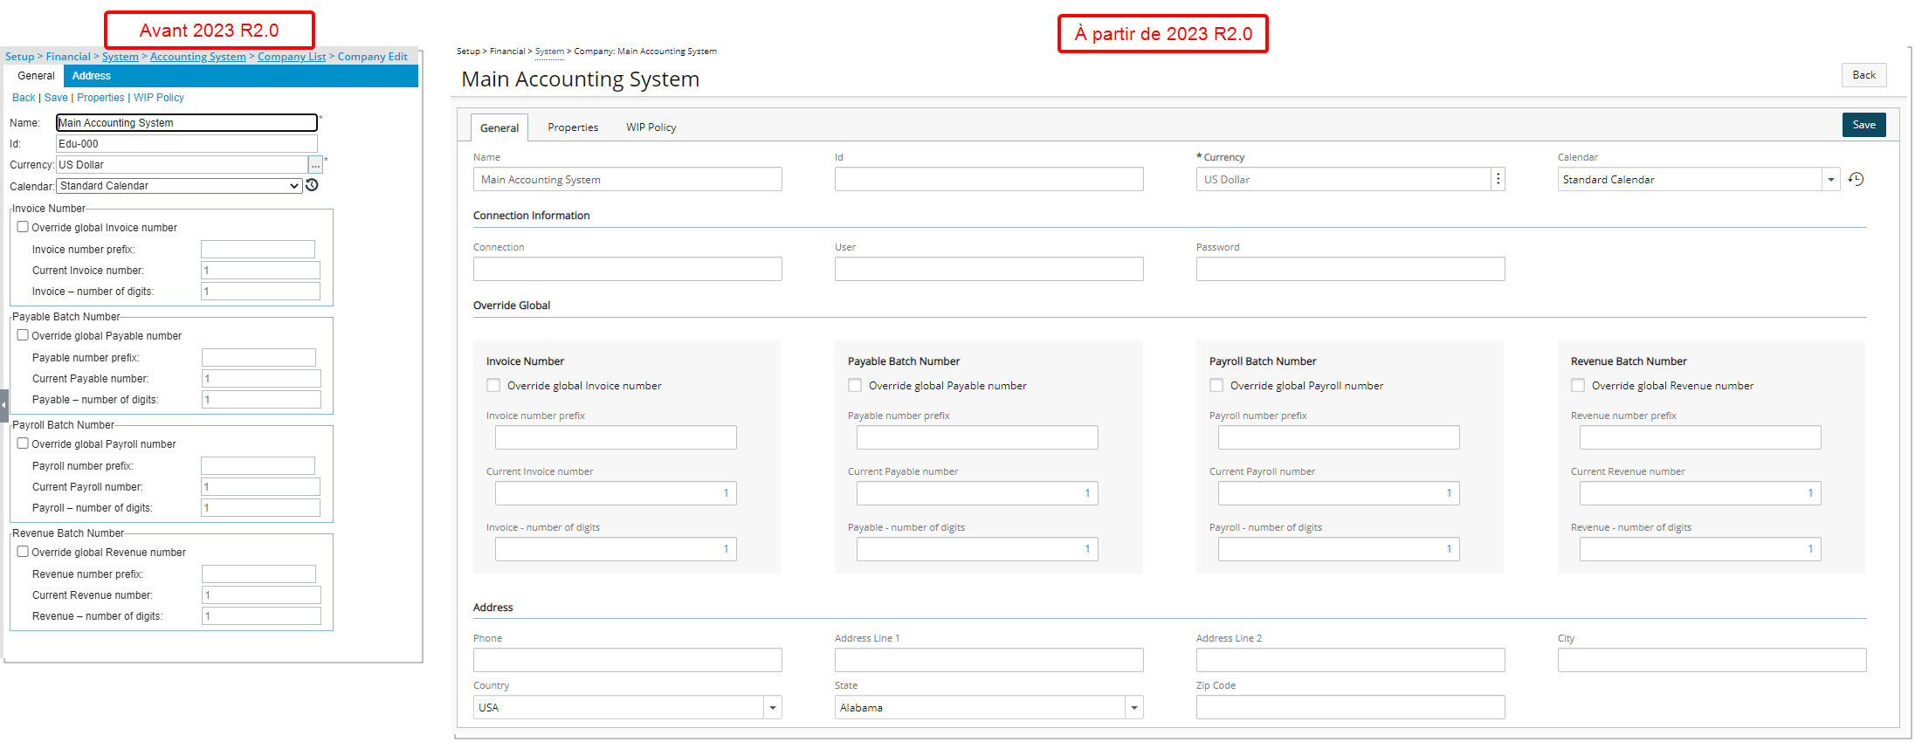Click the Zip Code input field
1922x749 pixels.
[x=1351, y=707]
